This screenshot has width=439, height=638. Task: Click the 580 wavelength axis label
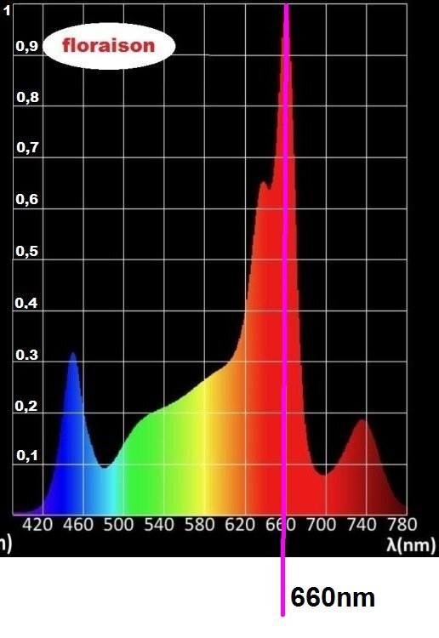click(199, 525)
